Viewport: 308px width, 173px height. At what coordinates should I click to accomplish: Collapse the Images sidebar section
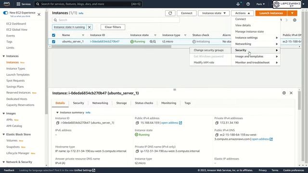[x=3, y=113]
